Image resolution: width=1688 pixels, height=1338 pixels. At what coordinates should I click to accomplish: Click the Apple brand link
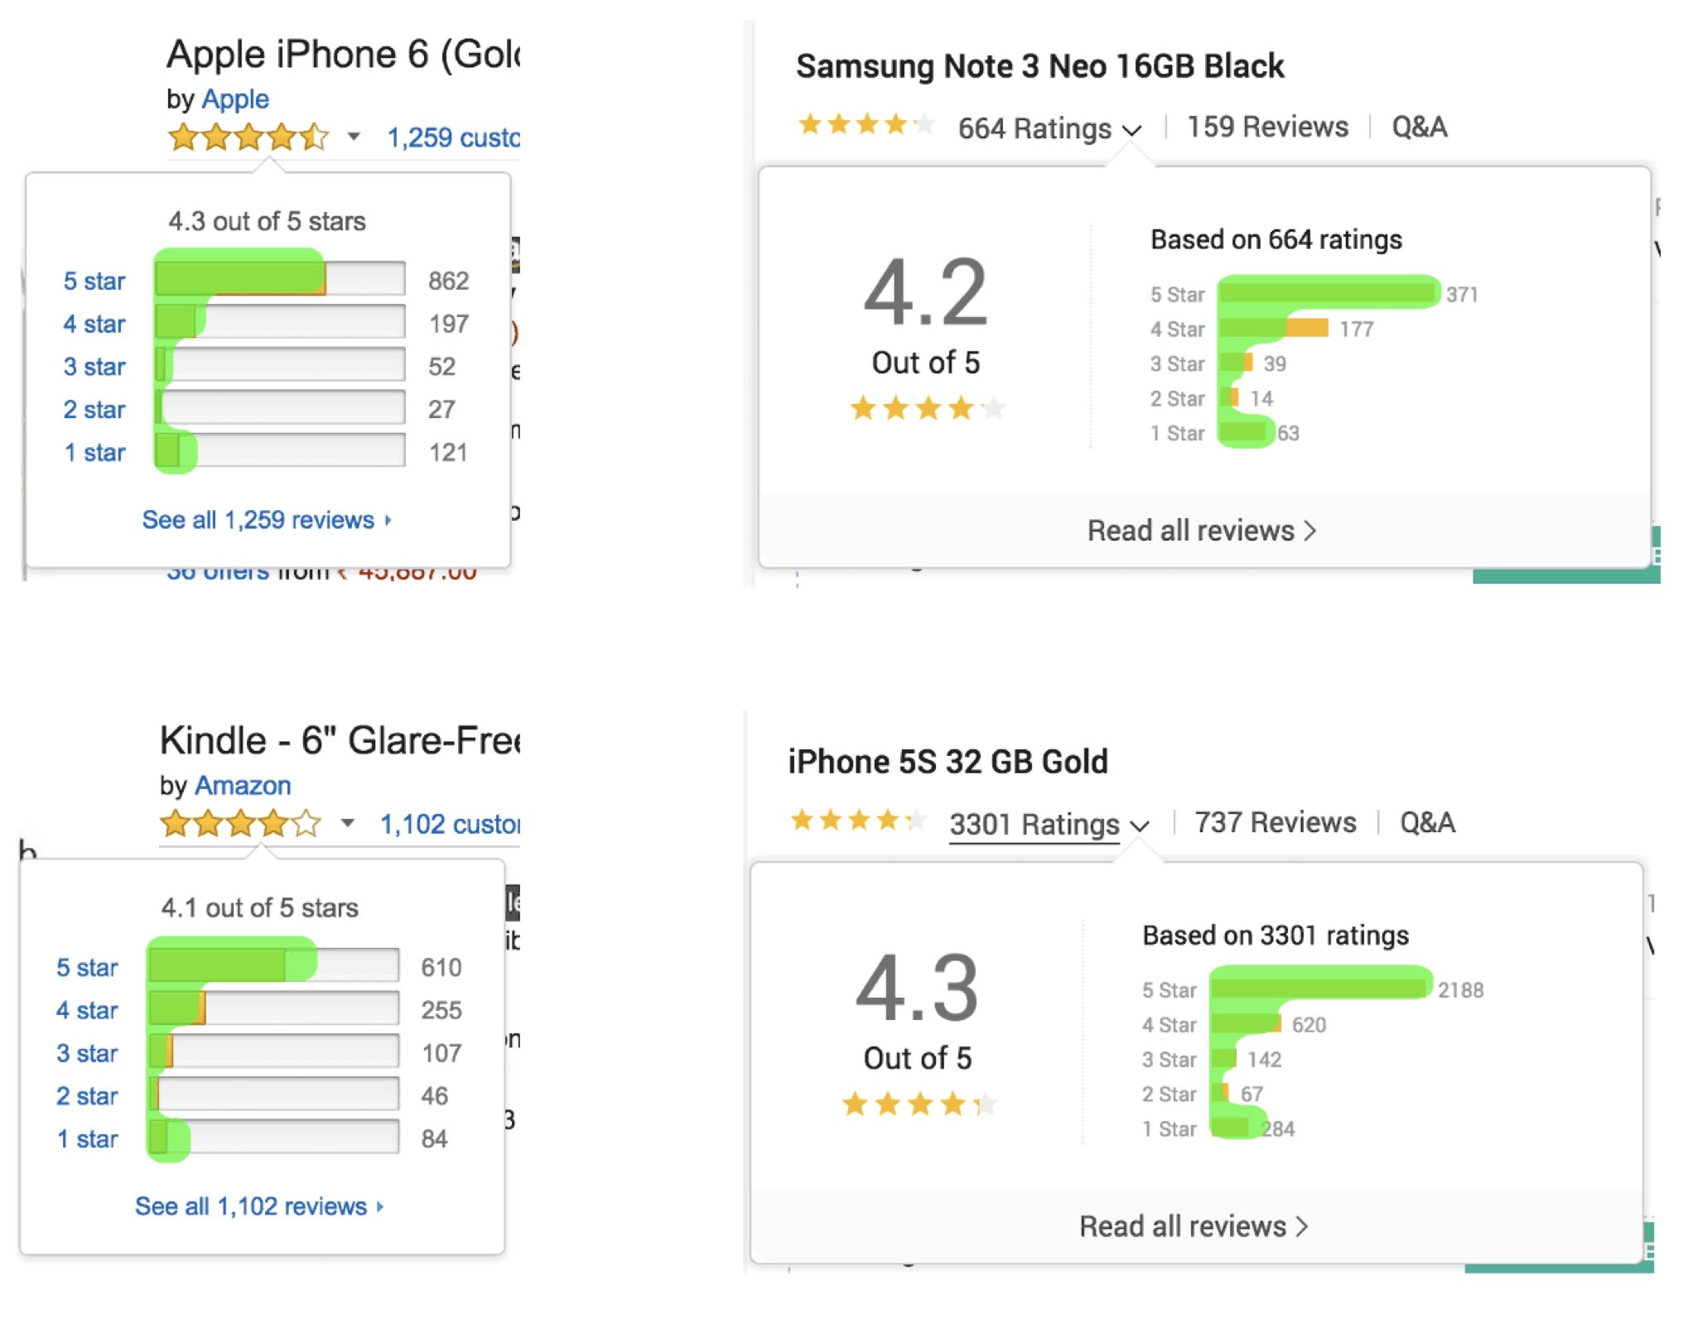(234, 99)
